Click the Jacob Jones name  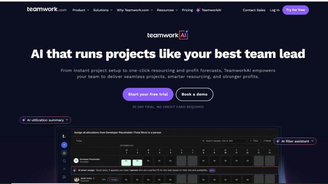tap(86, 178)
